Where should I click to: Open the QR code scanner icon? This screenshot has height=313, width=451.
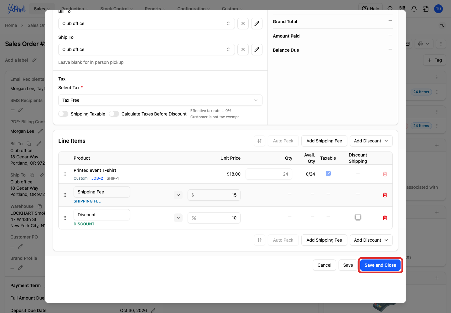point(402,9)
